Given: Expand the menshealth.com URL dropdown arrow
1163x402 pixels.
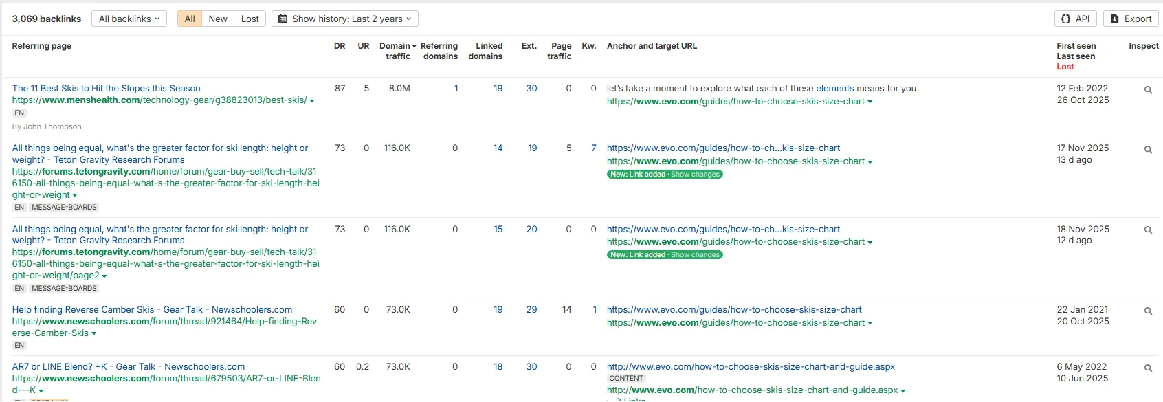Looking at the screenshot, I should click(x=312, y=101).
